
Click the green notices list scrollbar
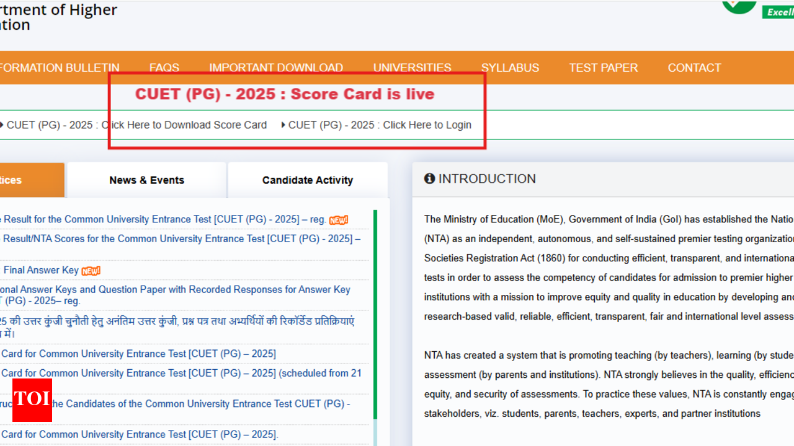[375, 310]
